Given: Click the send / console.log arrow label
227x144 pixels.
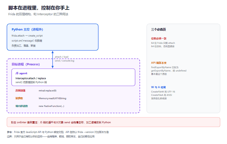Looking at the screenshot, I should tap(65, 61).
